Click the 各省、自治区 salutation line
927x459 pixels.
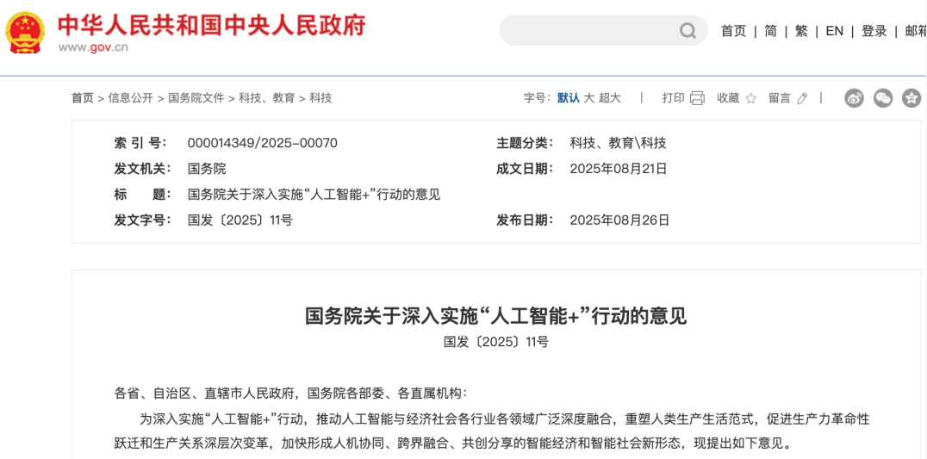[290, 393]
